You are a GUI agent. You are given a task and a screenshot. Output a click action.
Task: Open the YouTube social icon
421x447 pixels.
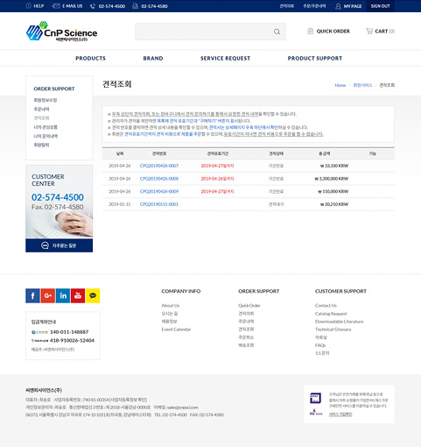(78, 295)
